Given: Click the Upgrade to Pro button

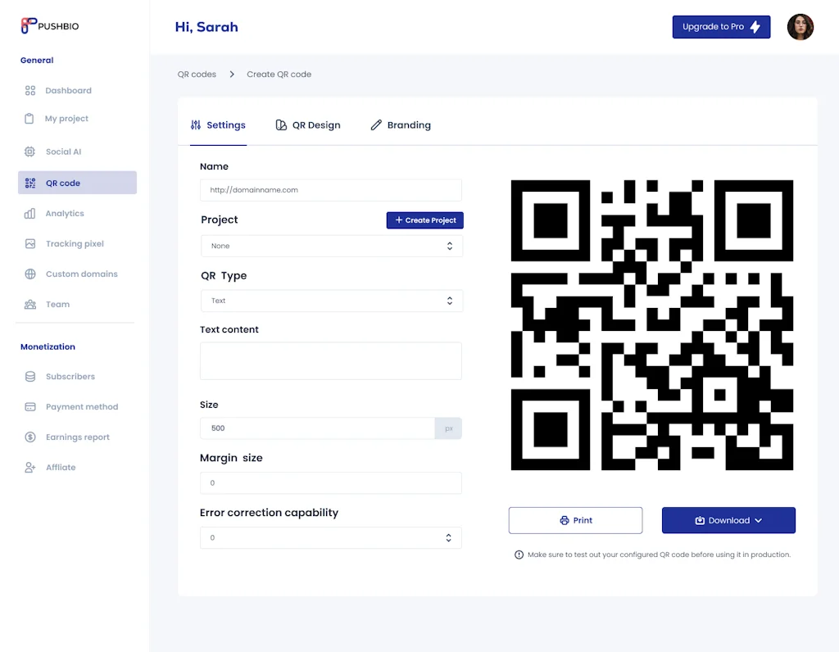Looking at the screenshot, I should click(x=721, y=27).
